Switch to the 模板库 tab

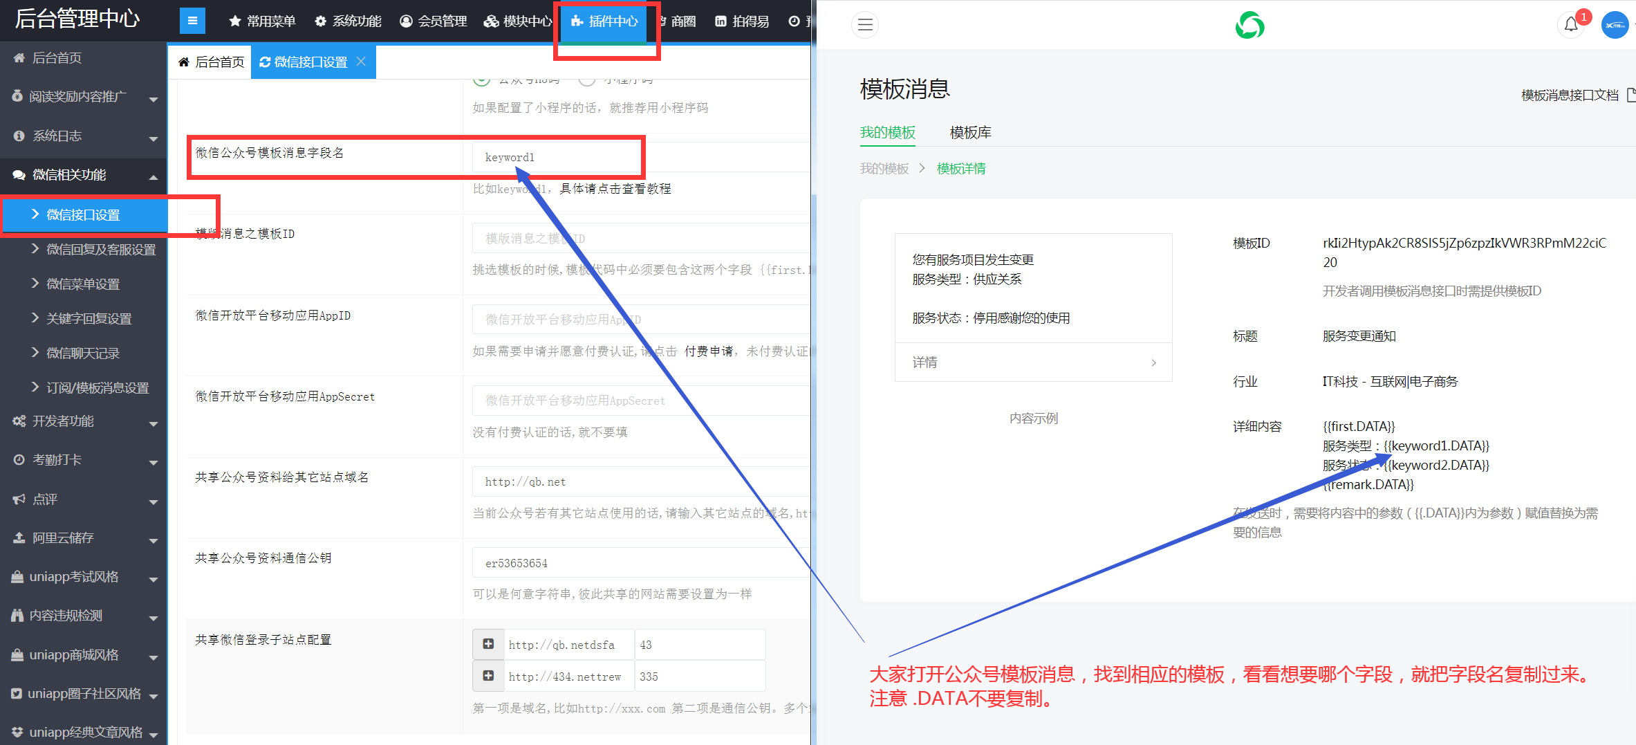coord(970,132)
